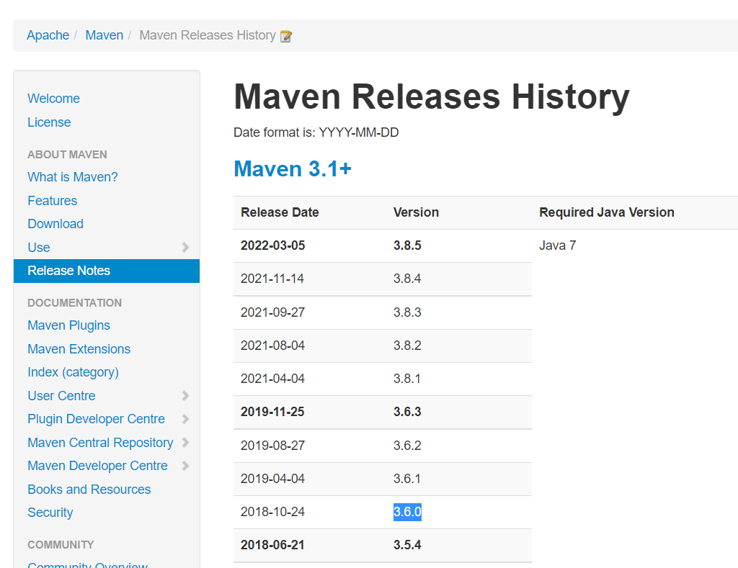Open the Security page
The width and height of the screenshot is (738, 568).
click(x=50, y=513)
